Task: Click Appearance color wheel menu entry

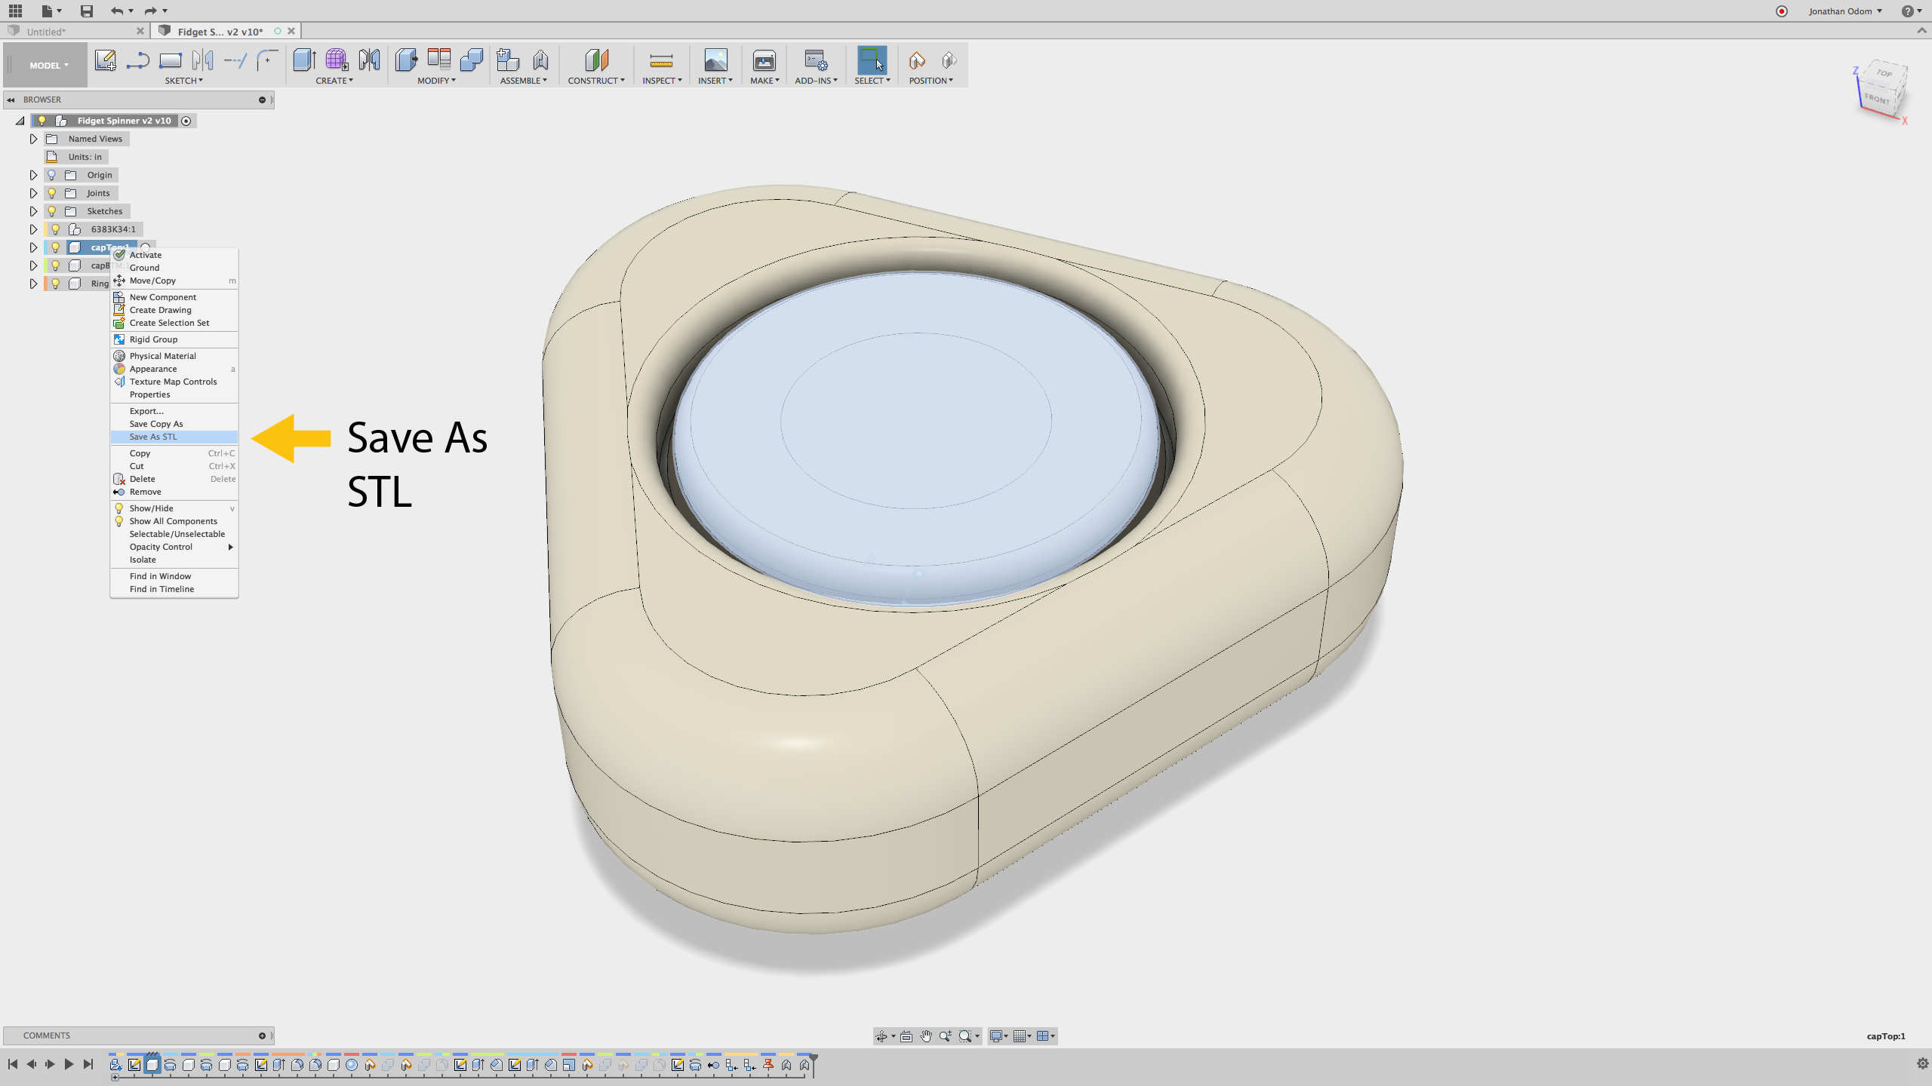Action: tap(153, 369)
